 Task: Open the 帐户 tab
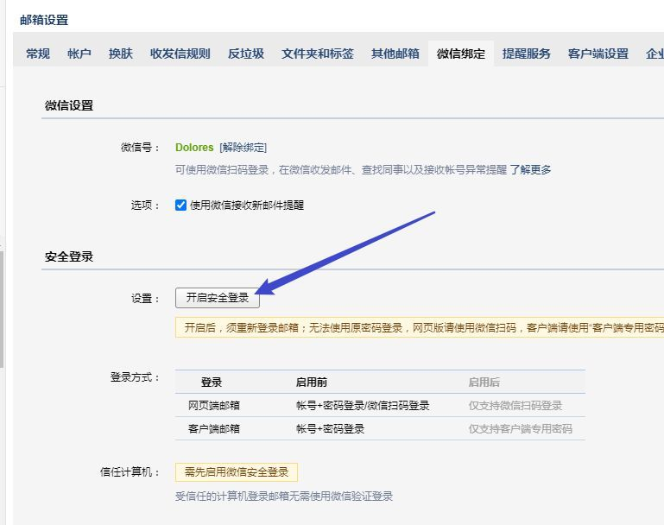coord(79,54)
